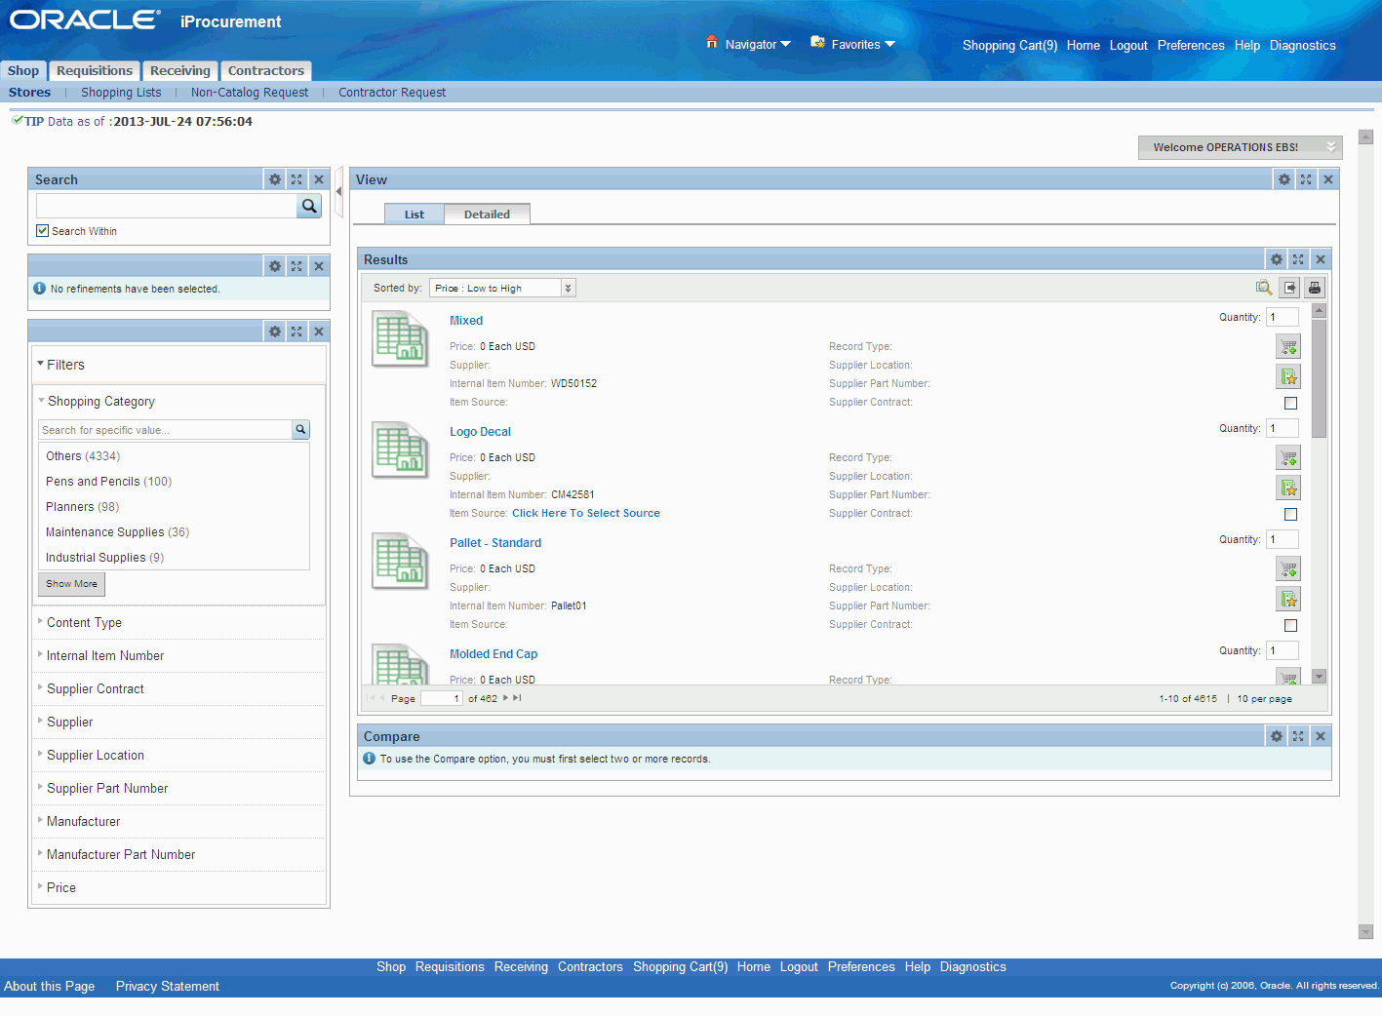Click the search preview magnifier icon in Results toolbar
This screenshot has width=1382, height=1016.
(x=1263, y=287)
